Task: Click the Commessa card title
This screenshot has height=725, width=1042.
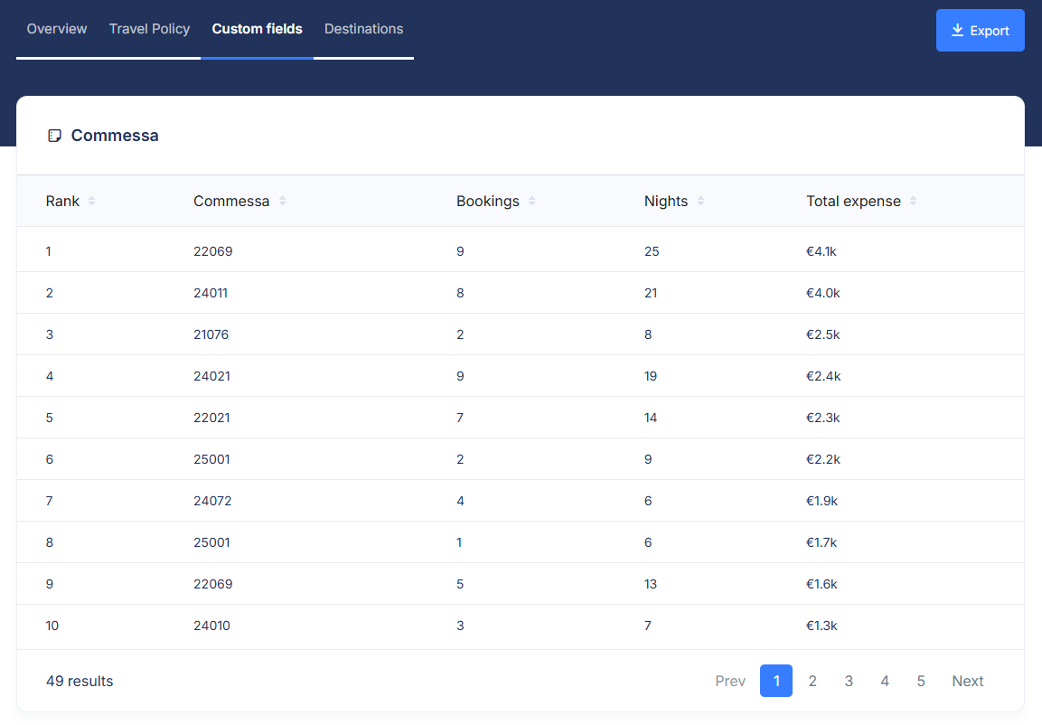Action: (x=115, y=136)
